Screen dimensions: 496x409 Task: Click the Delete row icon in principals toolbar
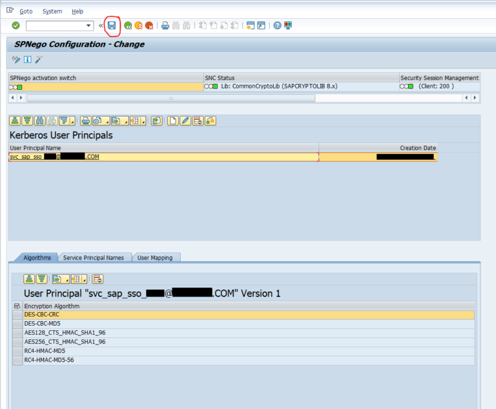tap(198, 121)
